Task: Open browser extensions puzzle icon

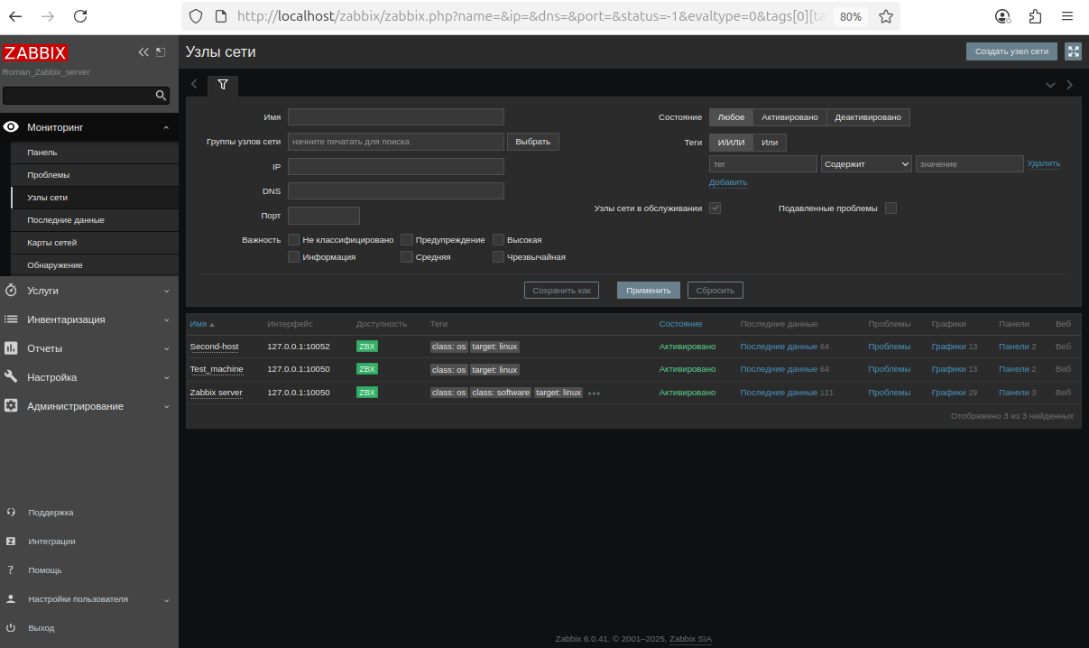Action: [1035, 16]
